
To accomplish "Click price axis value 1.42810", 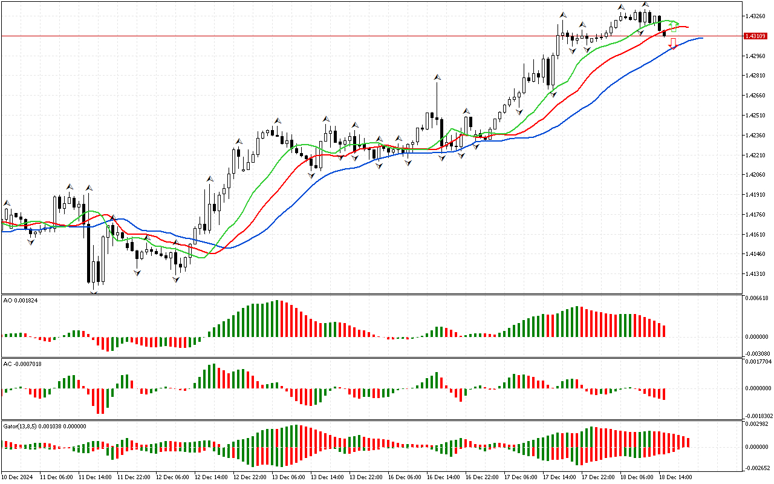I will 756,76.
